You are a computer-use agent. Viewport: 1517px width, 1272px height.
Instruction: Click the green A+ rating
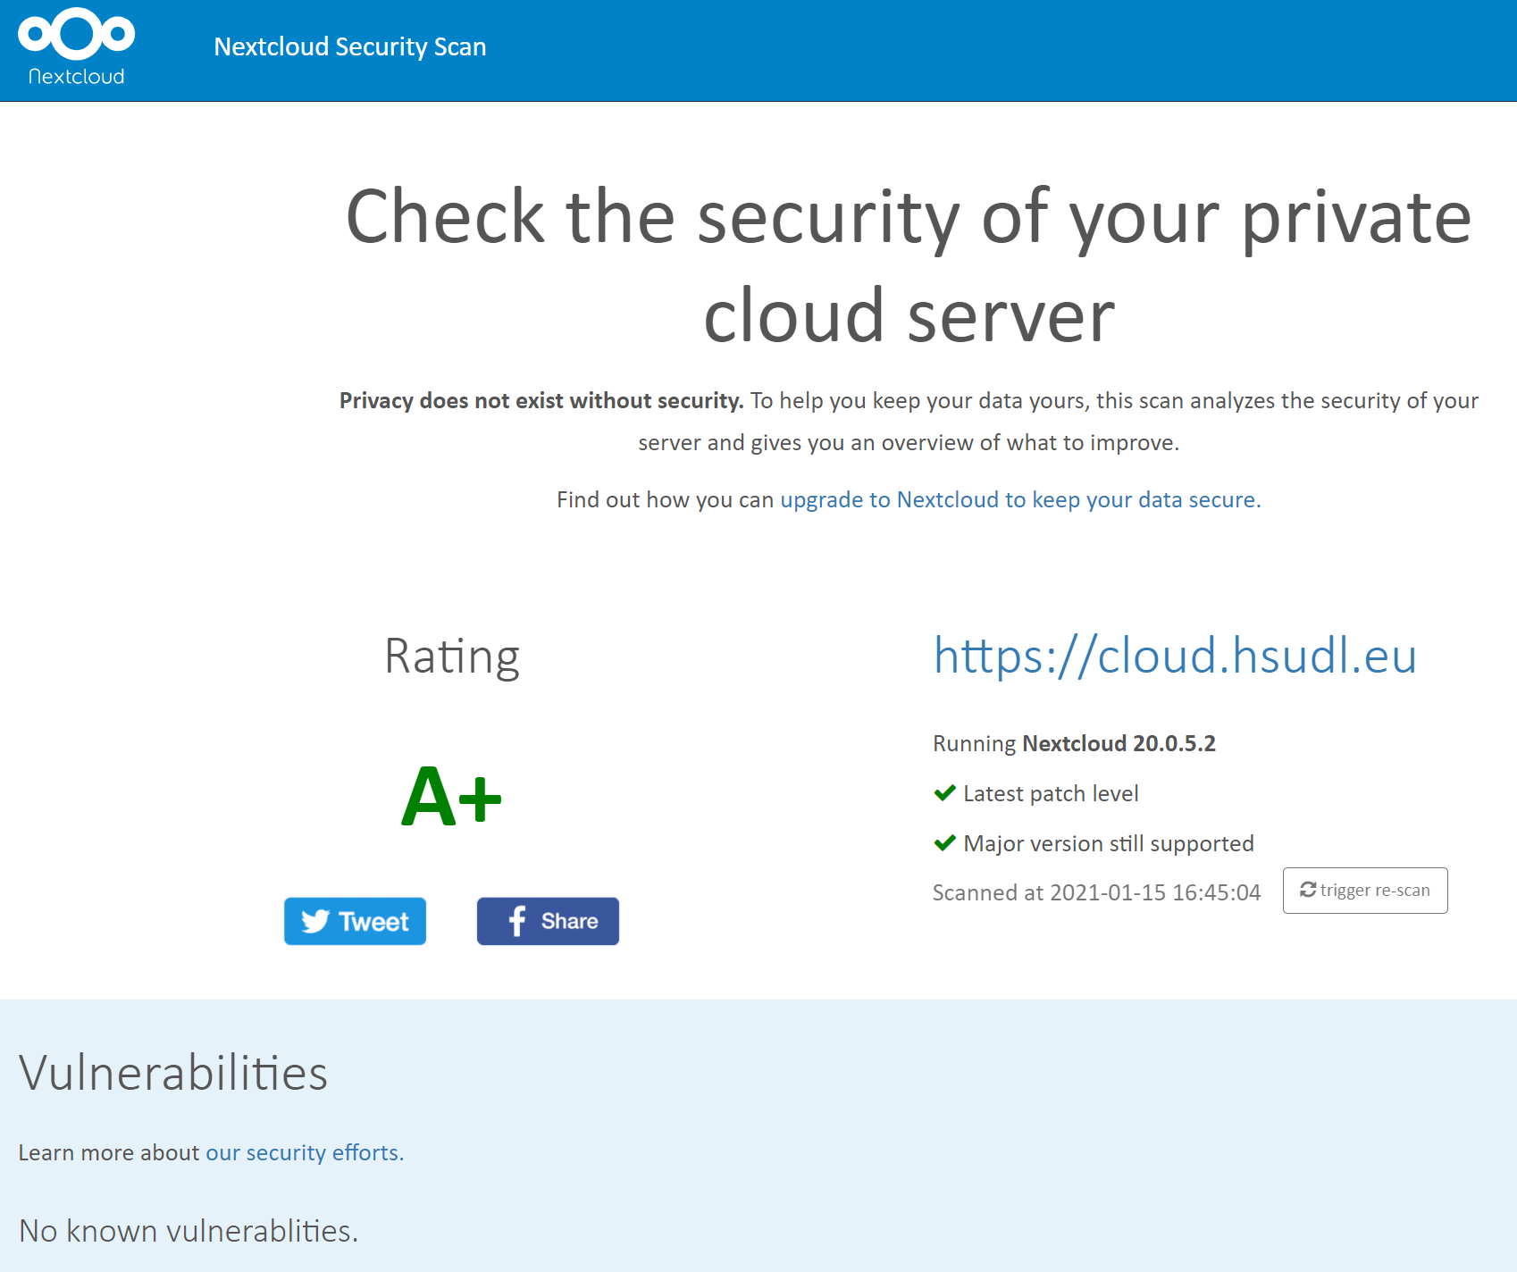[x=451, y=796]
